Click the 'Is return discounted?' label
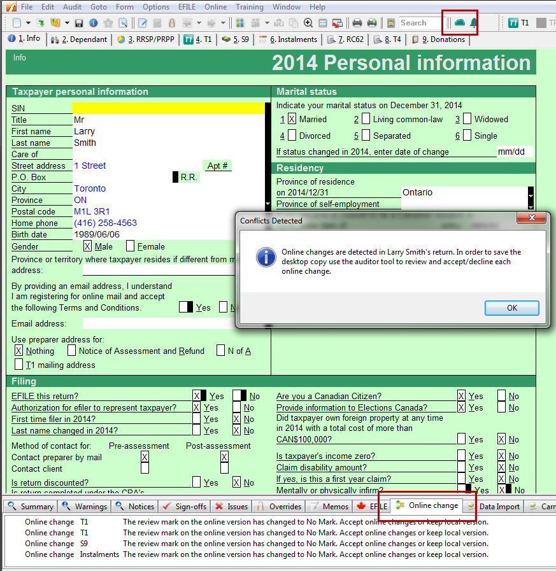 point(50,483)
